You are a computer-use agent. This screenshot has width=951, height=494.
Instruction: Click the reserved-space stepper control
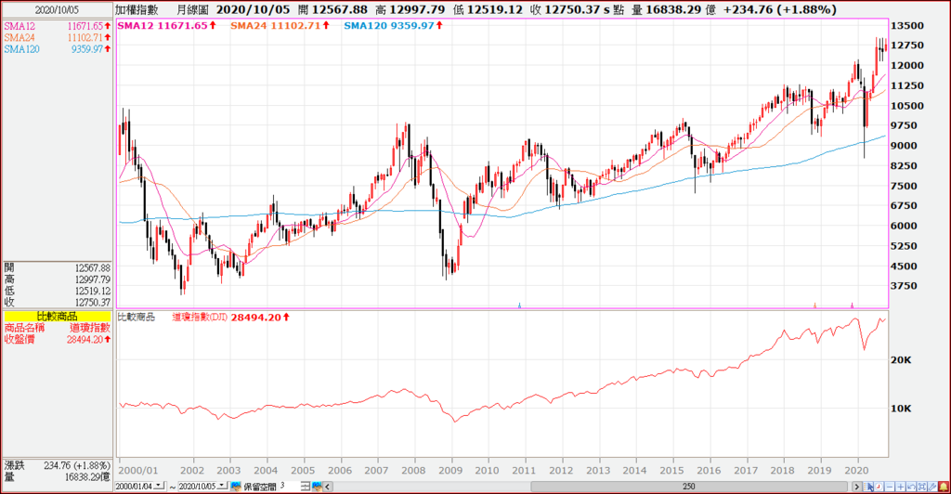[305, 487]
